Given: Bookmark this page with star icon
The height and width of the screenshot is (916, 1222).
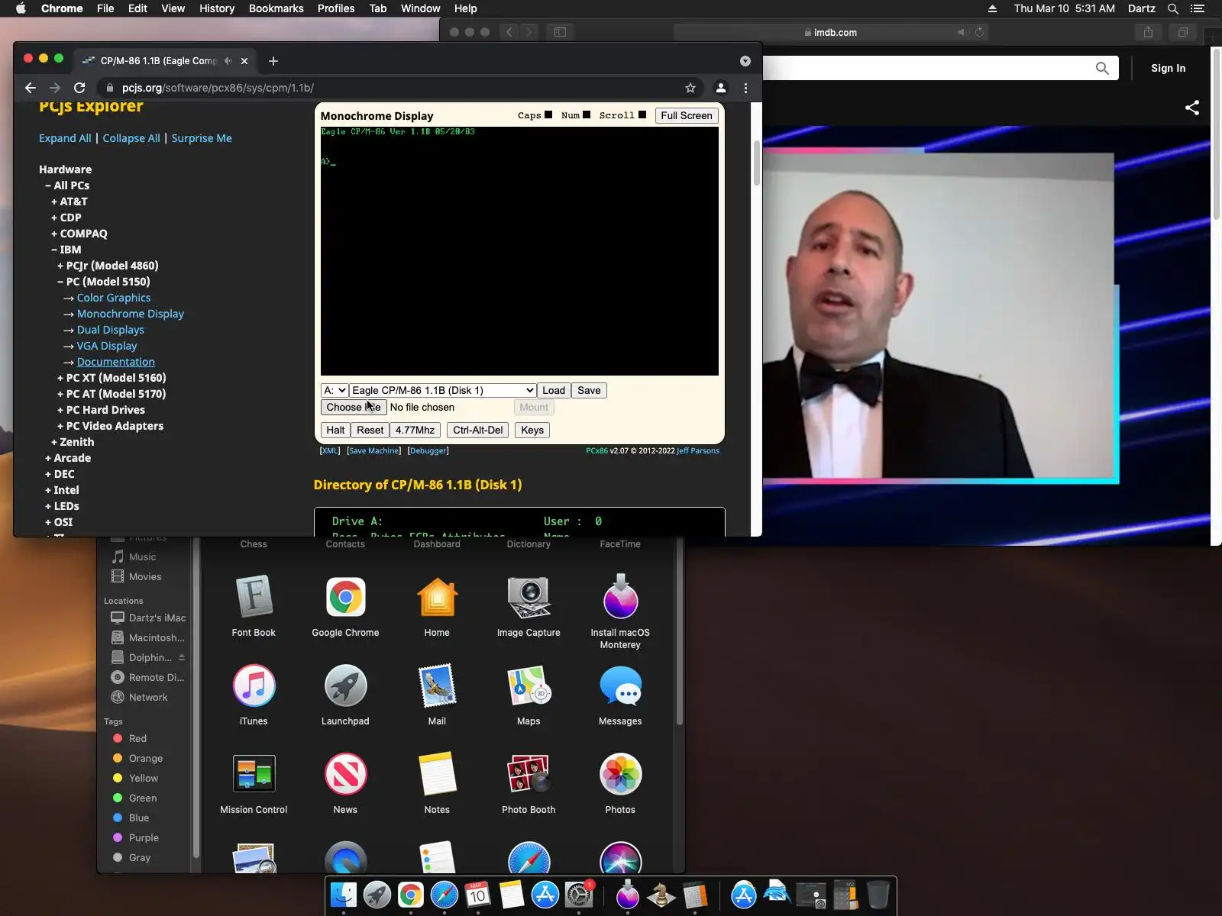Looking at the screenshot, I should click(x=690, y=88).
